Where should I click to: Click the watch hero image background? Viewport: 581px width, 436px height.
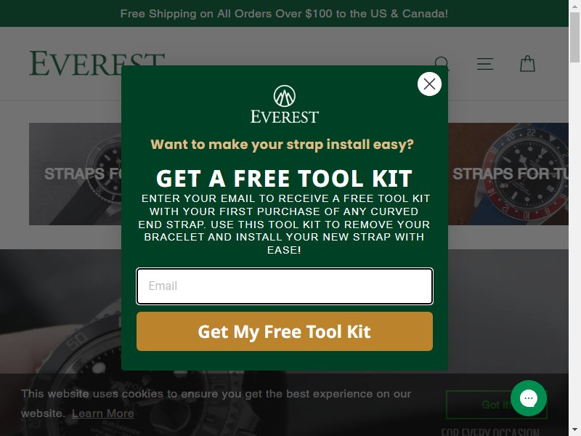tap(60, 312)
